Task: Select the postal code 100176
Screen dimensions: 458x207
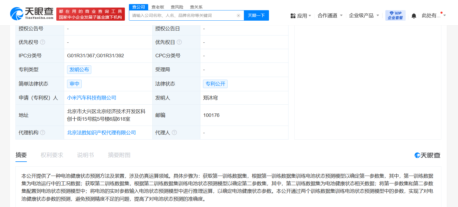Action: coord(211,115)
